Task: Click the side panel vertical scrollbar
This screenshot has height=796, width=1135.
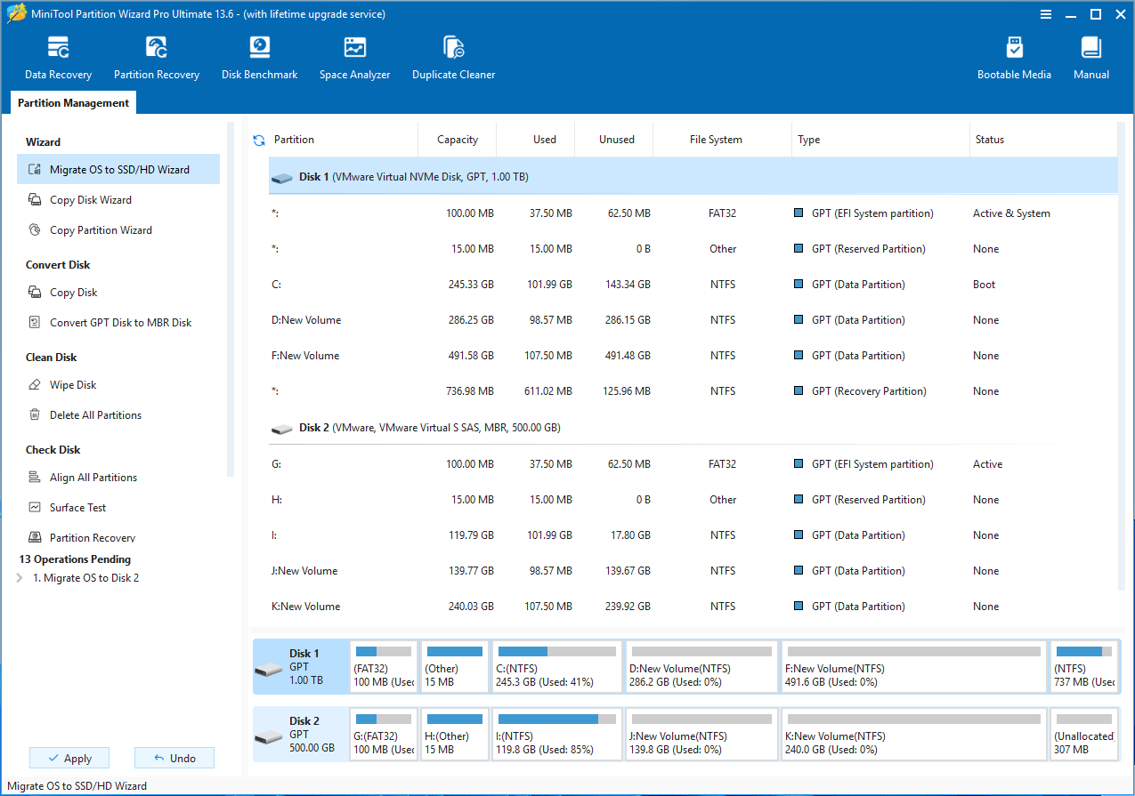Action: point(231,300)
